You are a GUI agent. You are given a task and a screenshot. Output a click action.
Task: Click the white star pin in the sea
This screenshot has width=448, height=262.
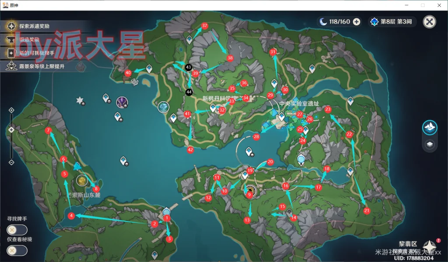tap(80, 100)
